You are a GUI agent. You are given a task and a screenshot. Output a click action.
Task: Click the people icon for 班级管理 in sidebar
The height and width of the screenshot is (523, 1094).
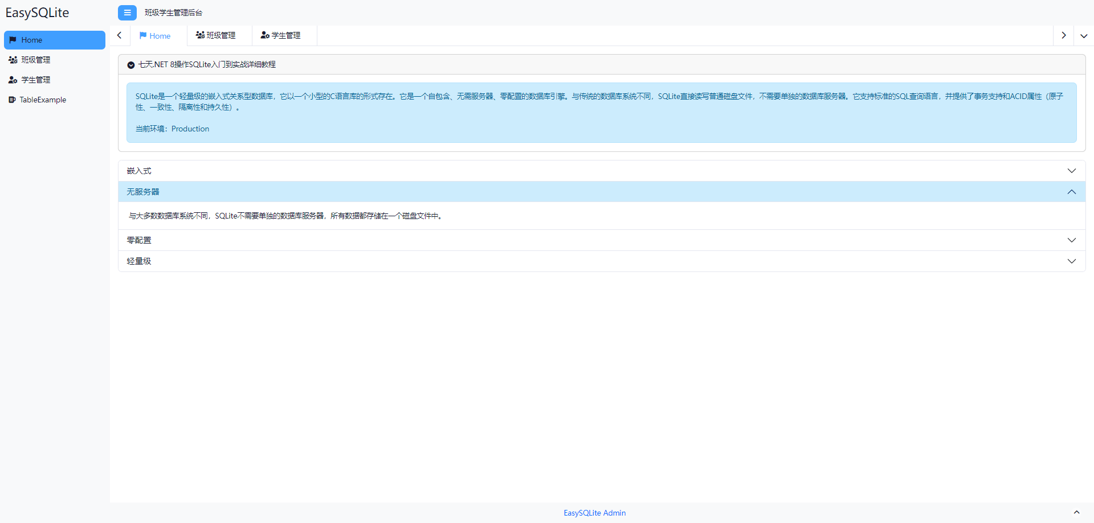(13, 60)
